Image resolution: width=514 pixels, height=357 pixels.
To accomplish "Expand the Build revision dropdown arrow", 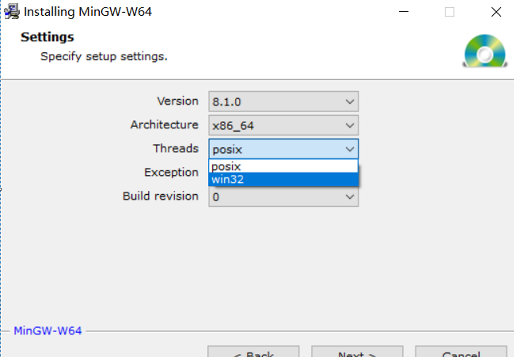I will pos(349,196).
